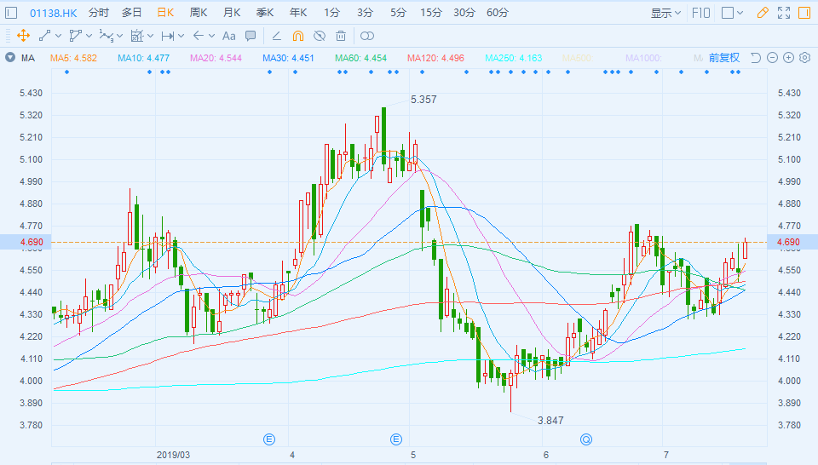Viewport: 818px width, 465px height.
Task: Click the MA20: 4.544 indicator label
Action: point(216,58)
